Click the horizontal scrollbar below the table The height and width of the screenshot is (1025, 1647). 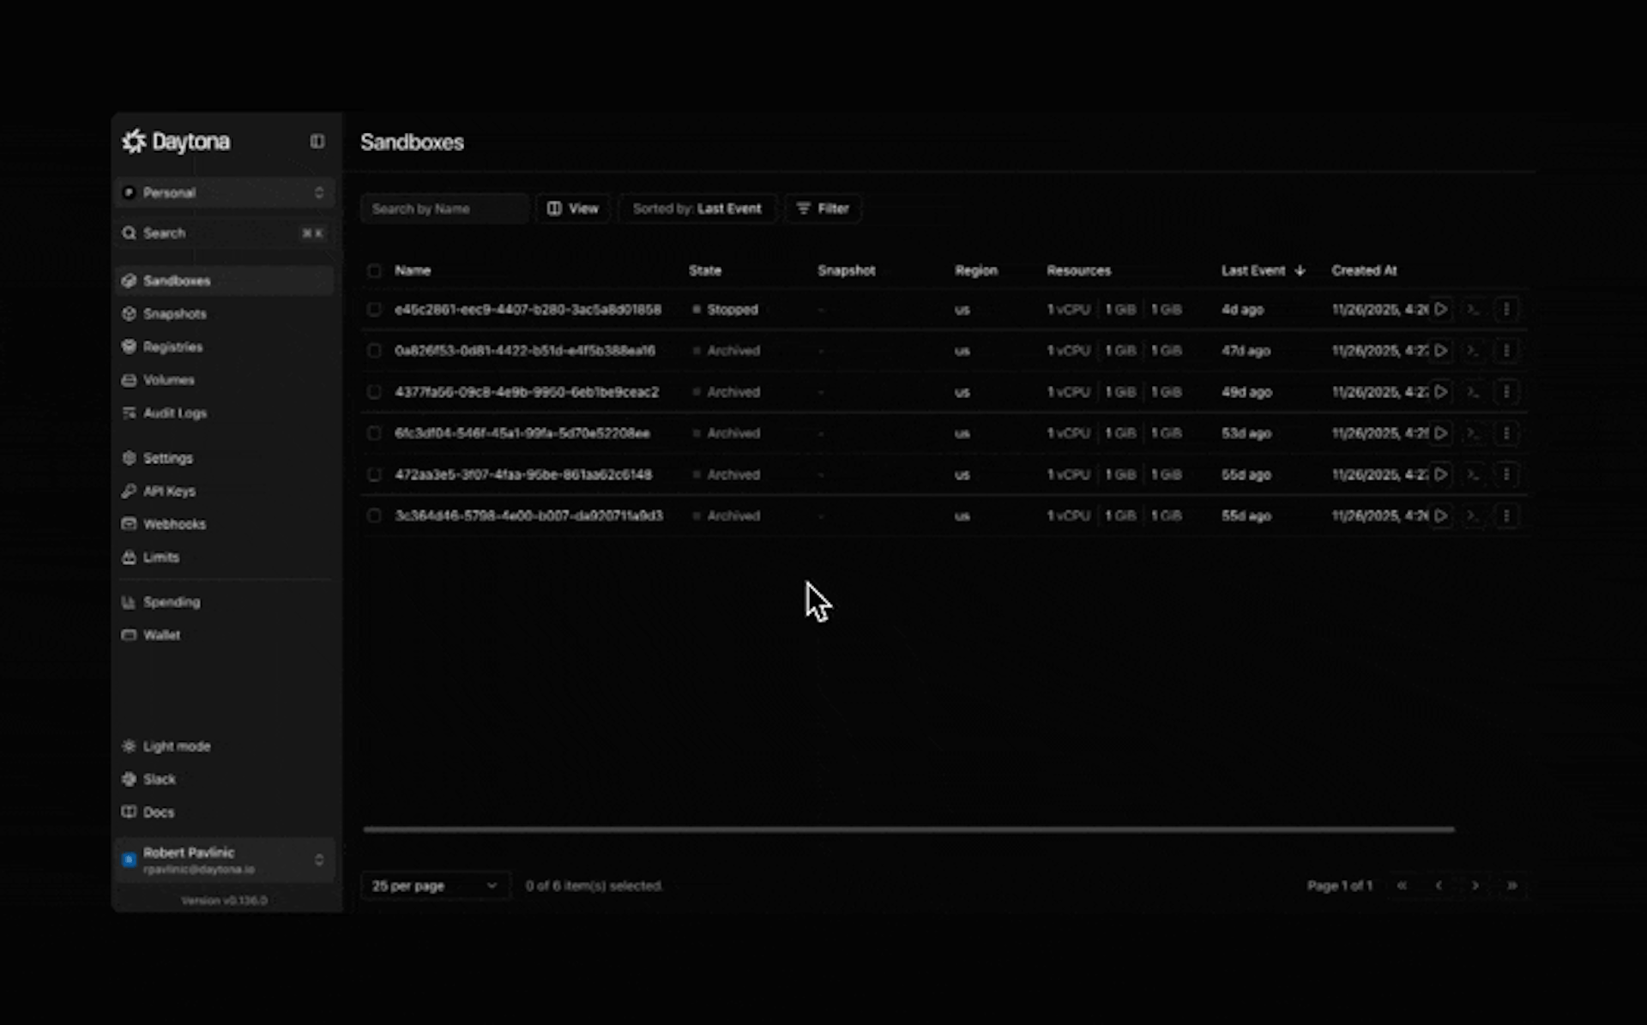tap(908, 829)
